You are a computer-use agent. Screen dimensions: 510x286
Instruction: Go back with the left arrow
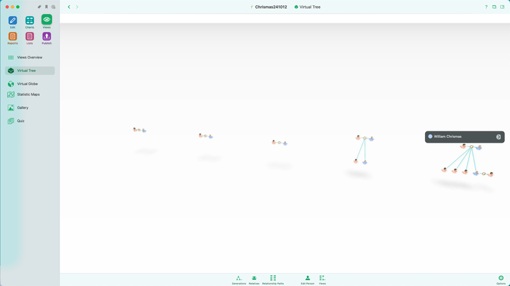tap(69, 7)
